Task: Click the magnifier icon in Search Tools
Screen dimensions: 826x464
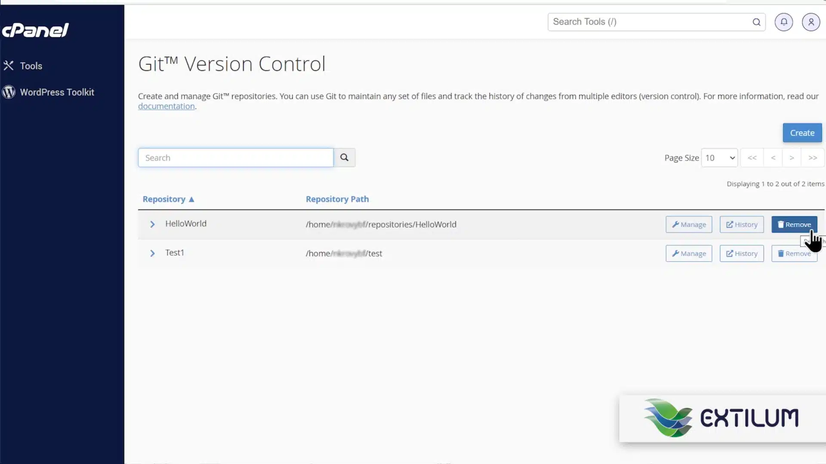Action: click(756, 22)
